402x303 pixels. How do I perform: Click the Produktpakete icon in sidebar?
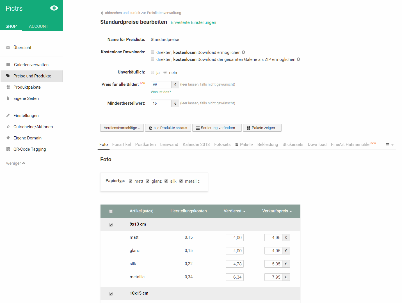(8, 87)
